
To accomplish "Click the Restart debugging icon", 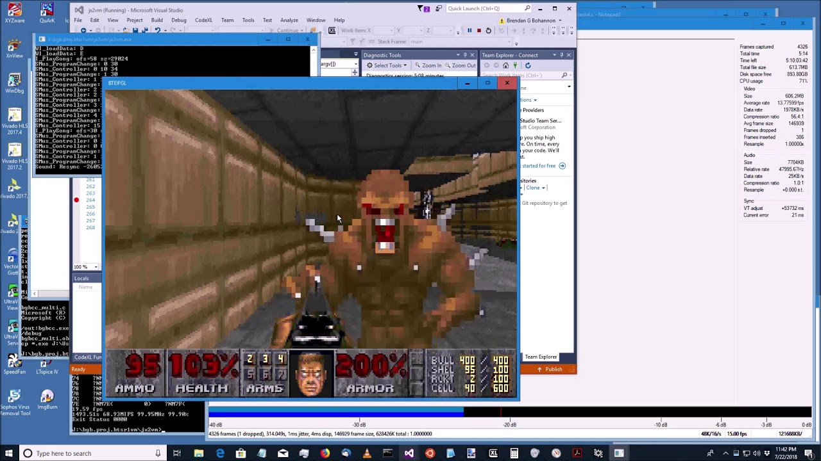I will click(488, 30).
